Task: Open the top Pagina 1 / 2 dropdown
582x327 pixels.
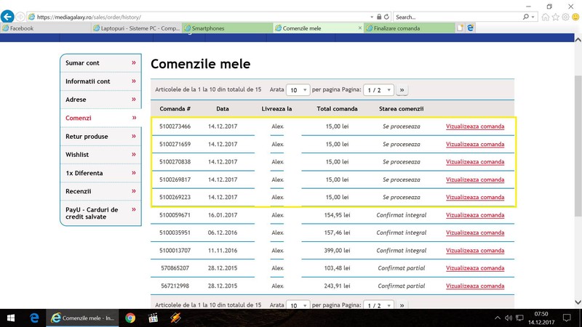Action: (378, 90)
